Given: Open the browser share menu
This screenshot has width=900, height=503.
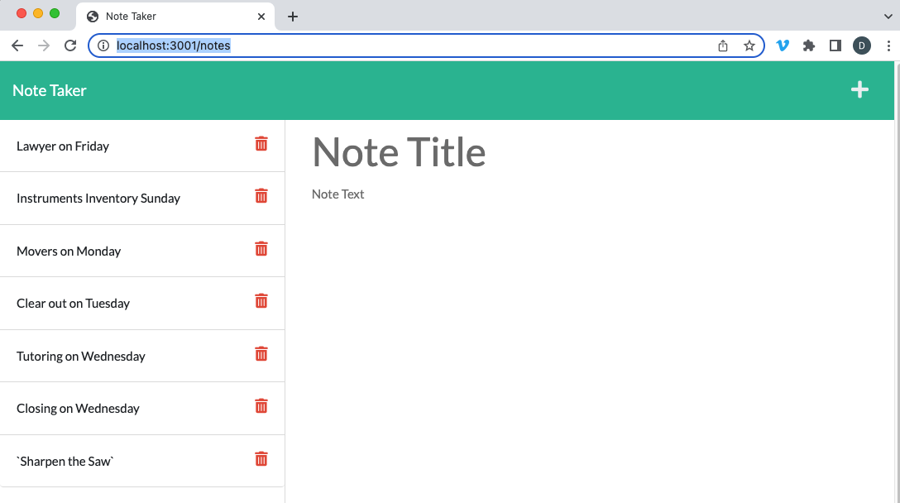Looking at the screenshot, I should (723, 46).
